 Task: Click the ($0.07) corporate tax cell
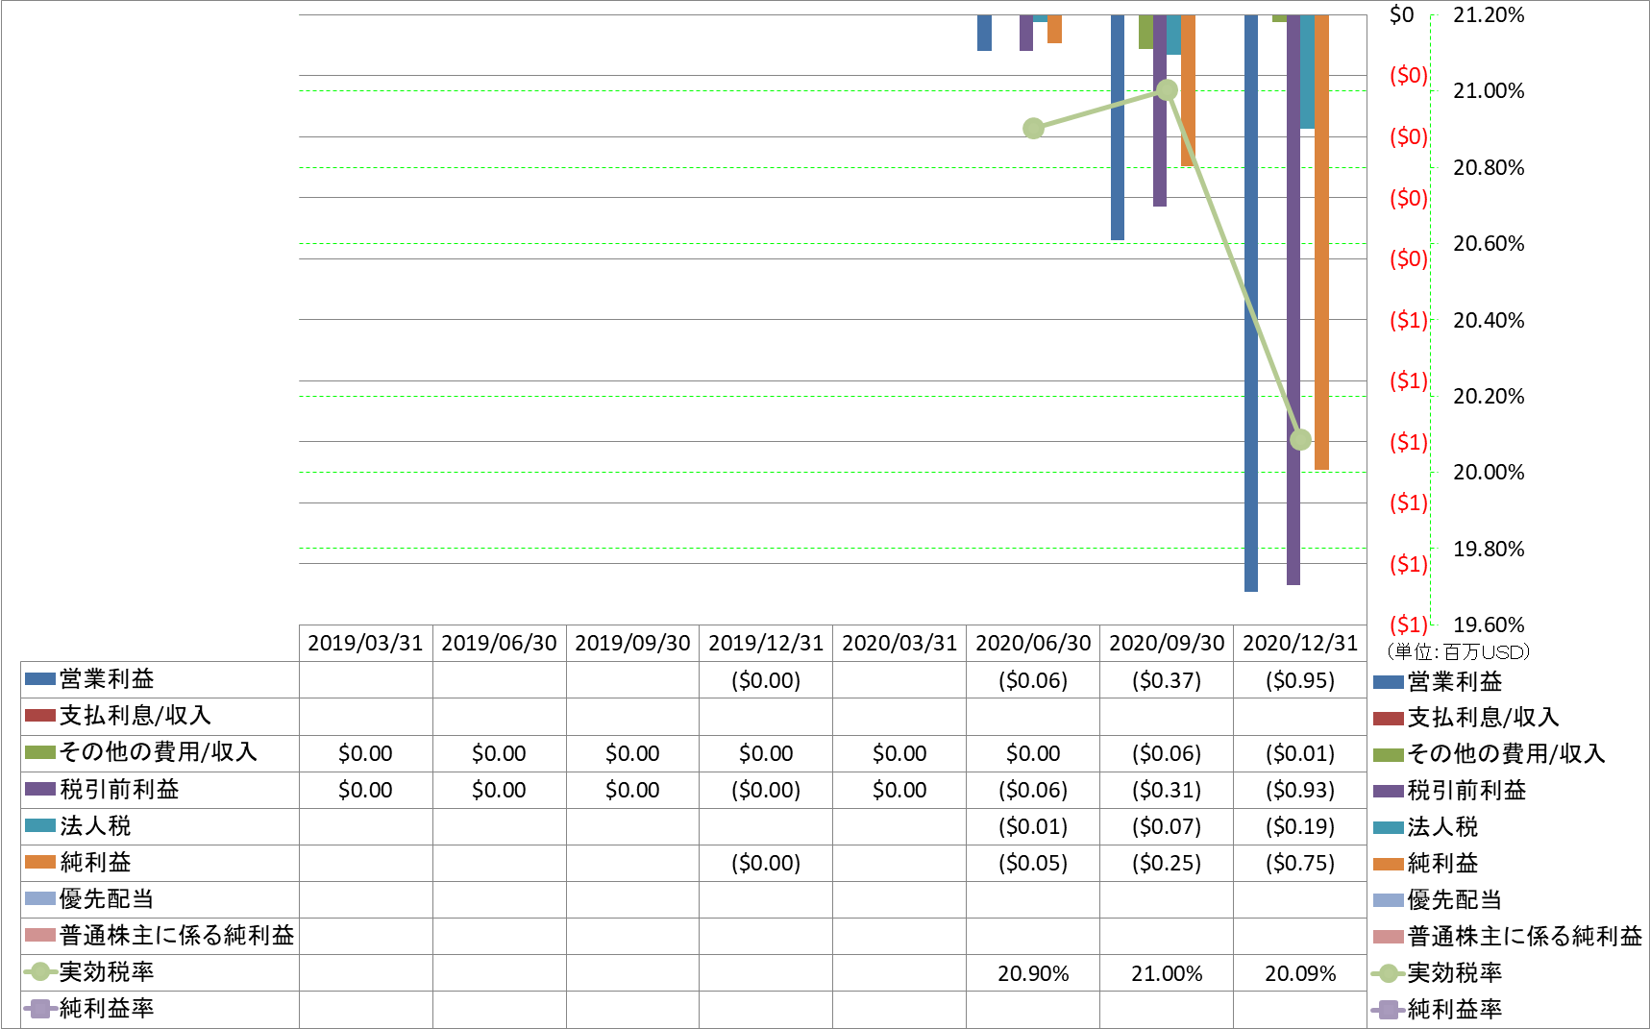pyautogui.click(x=1167, y=826)
